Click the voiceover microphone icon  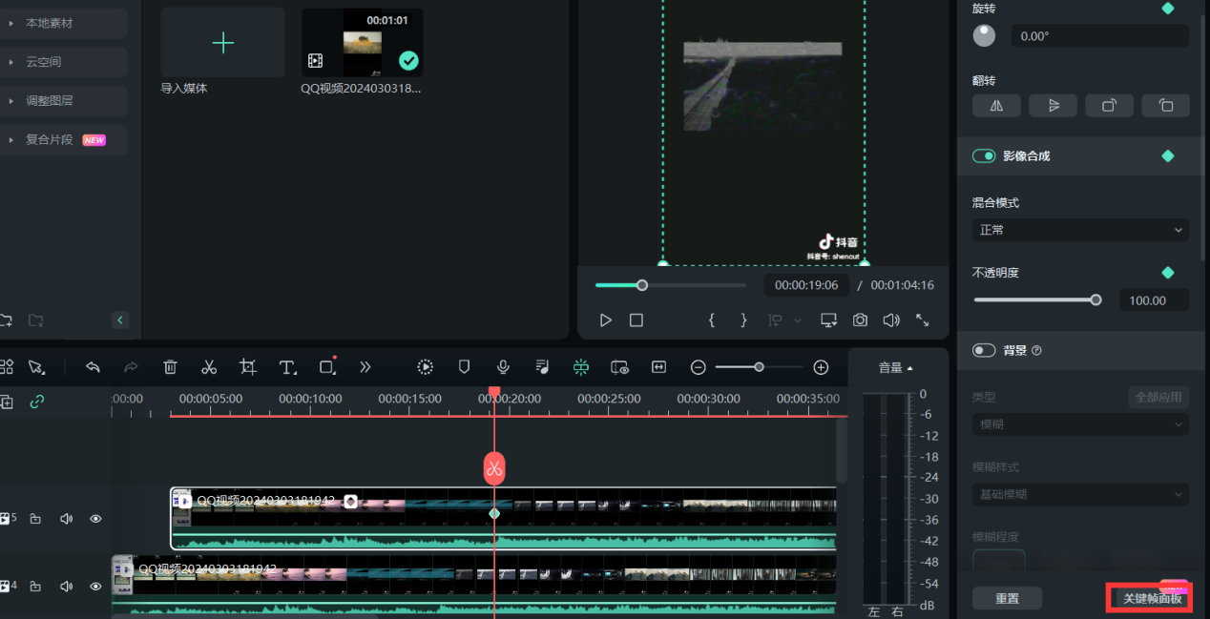click(x=503, y=367)
